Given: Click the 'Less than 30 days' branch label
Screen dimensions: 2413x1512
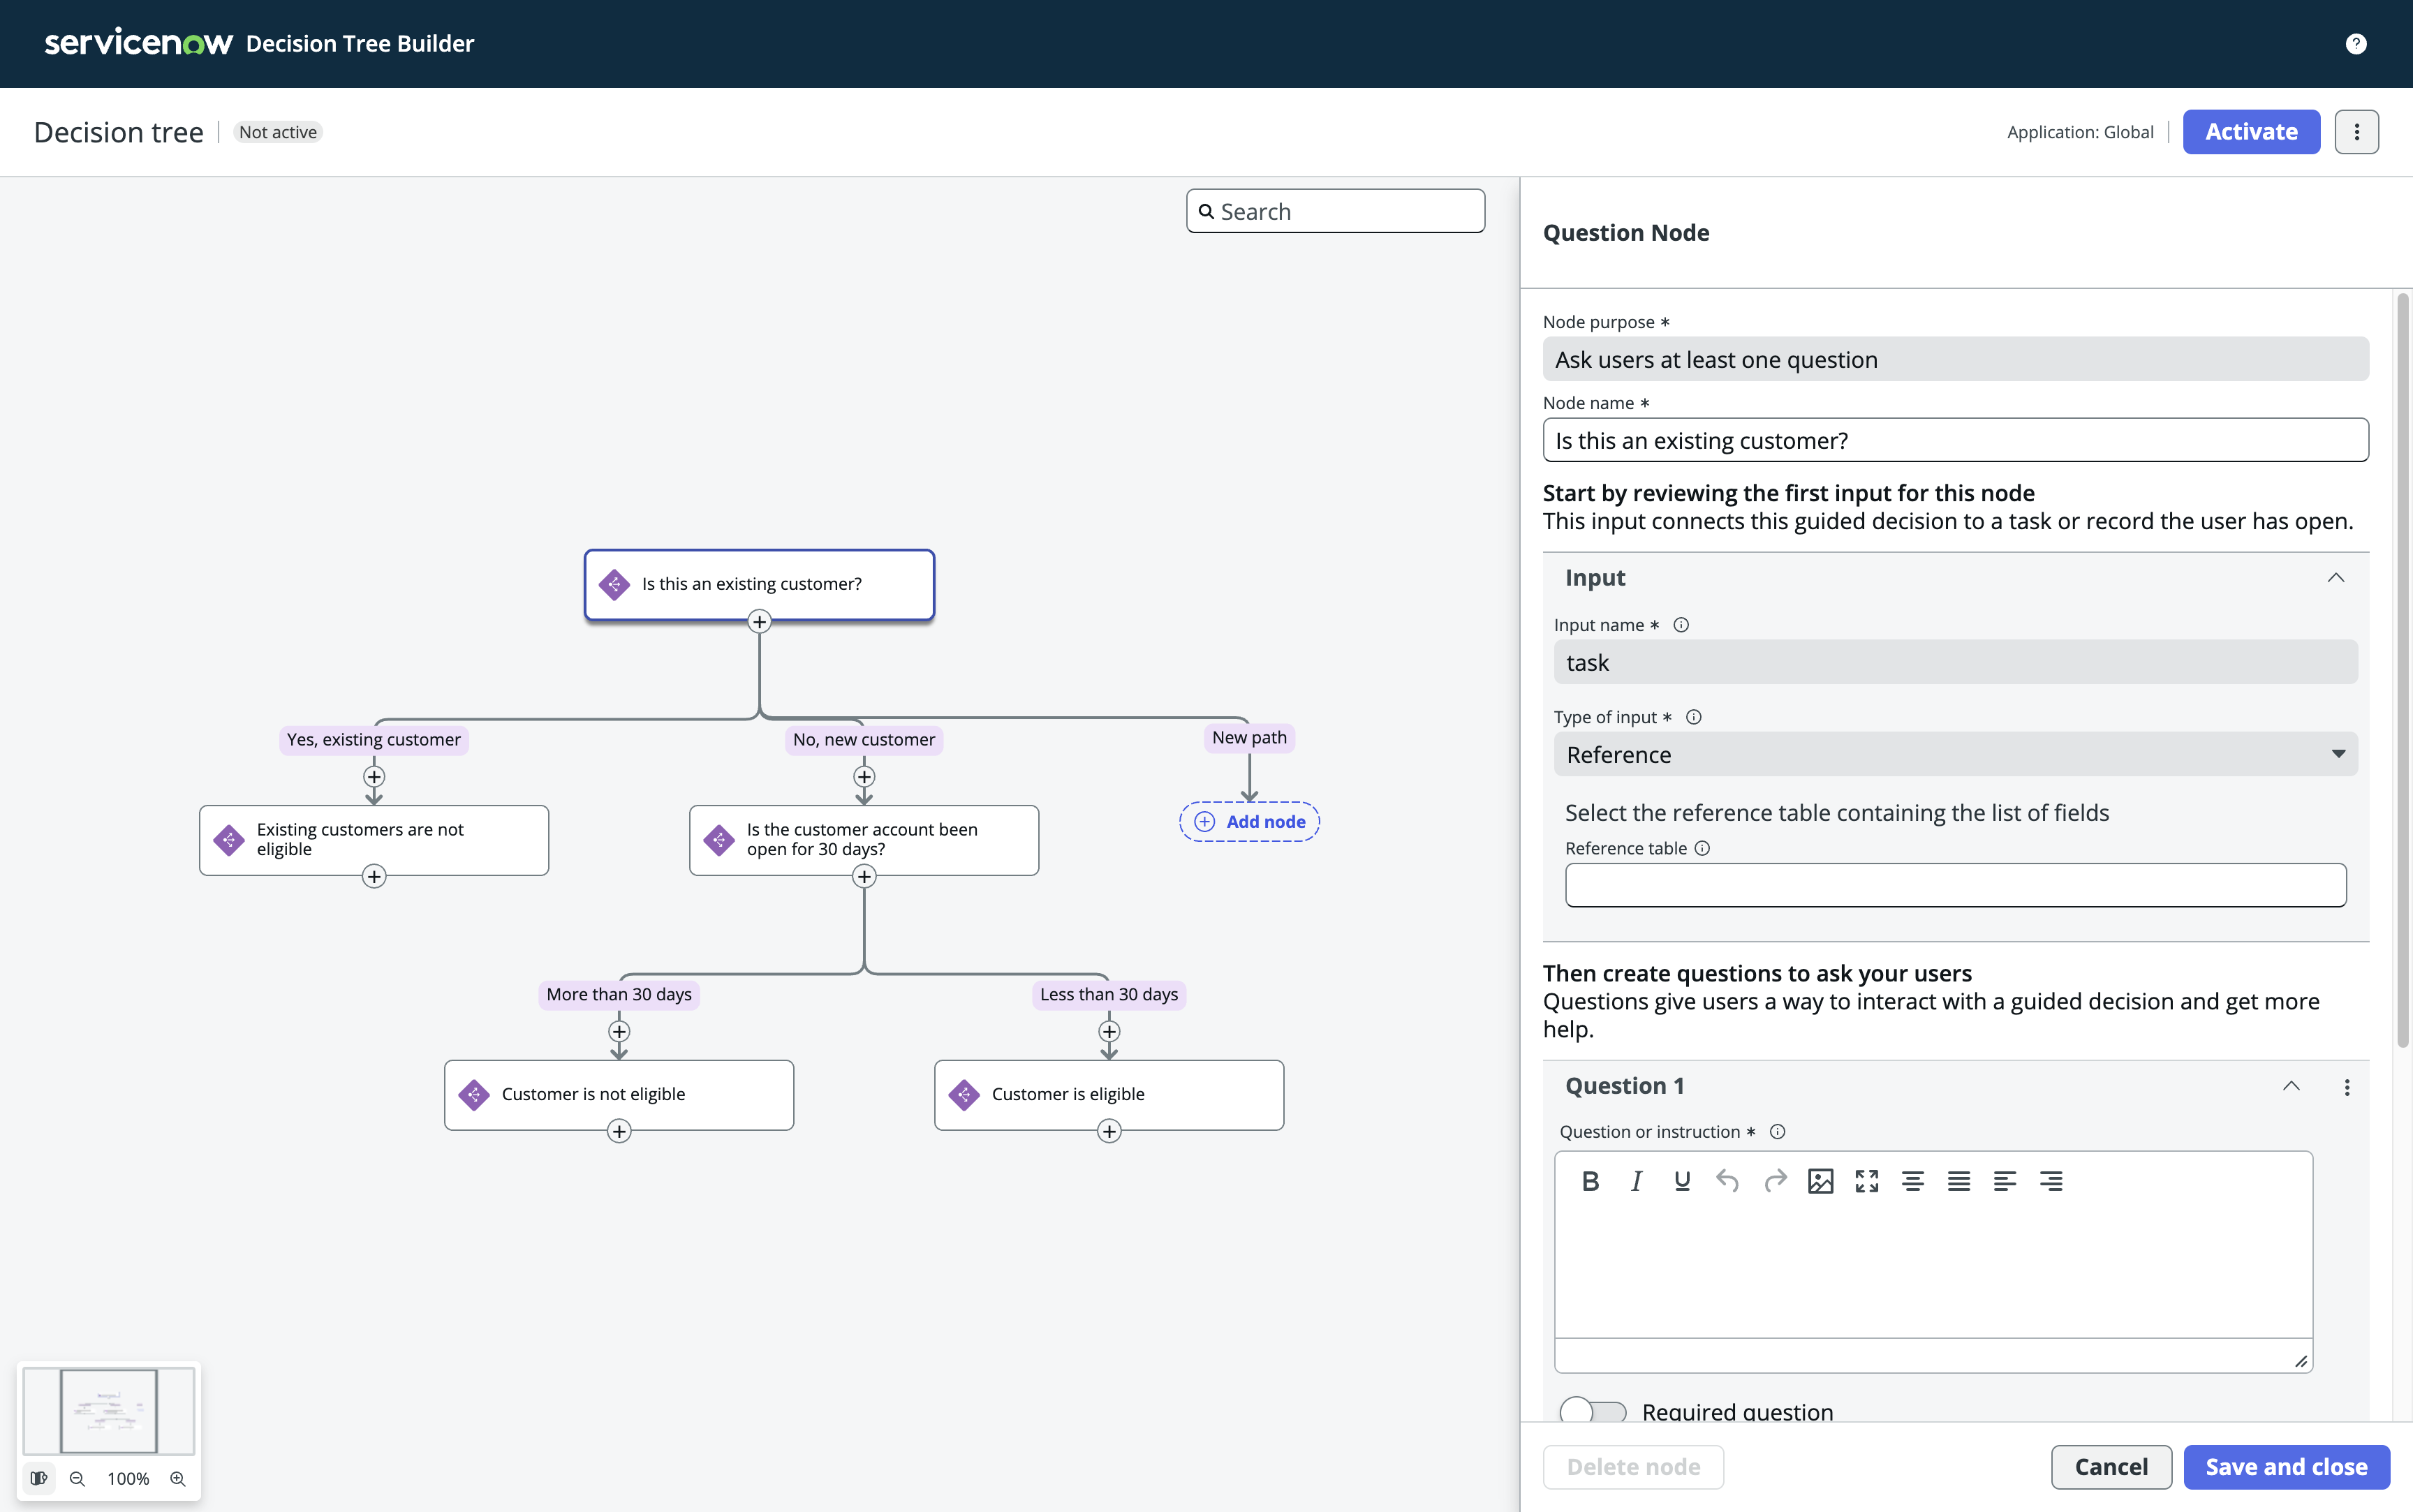Looking at the screenshot, I should 1109,994.
